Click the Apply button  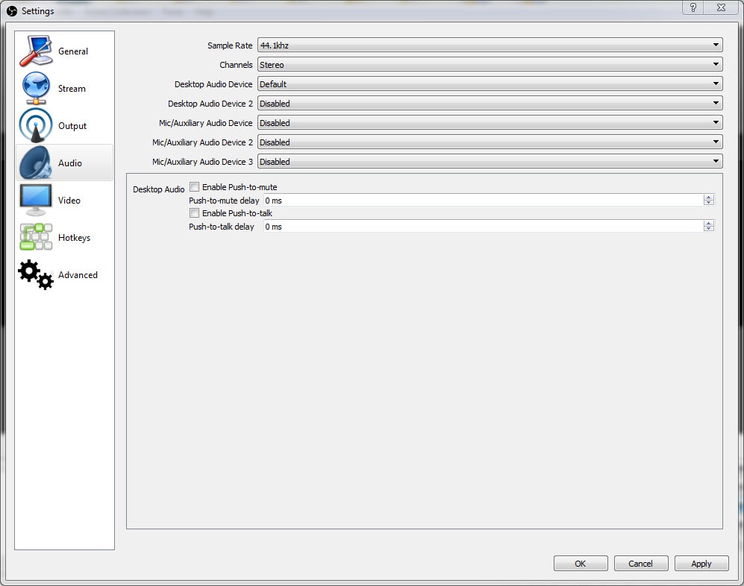(x=701, y=563)
